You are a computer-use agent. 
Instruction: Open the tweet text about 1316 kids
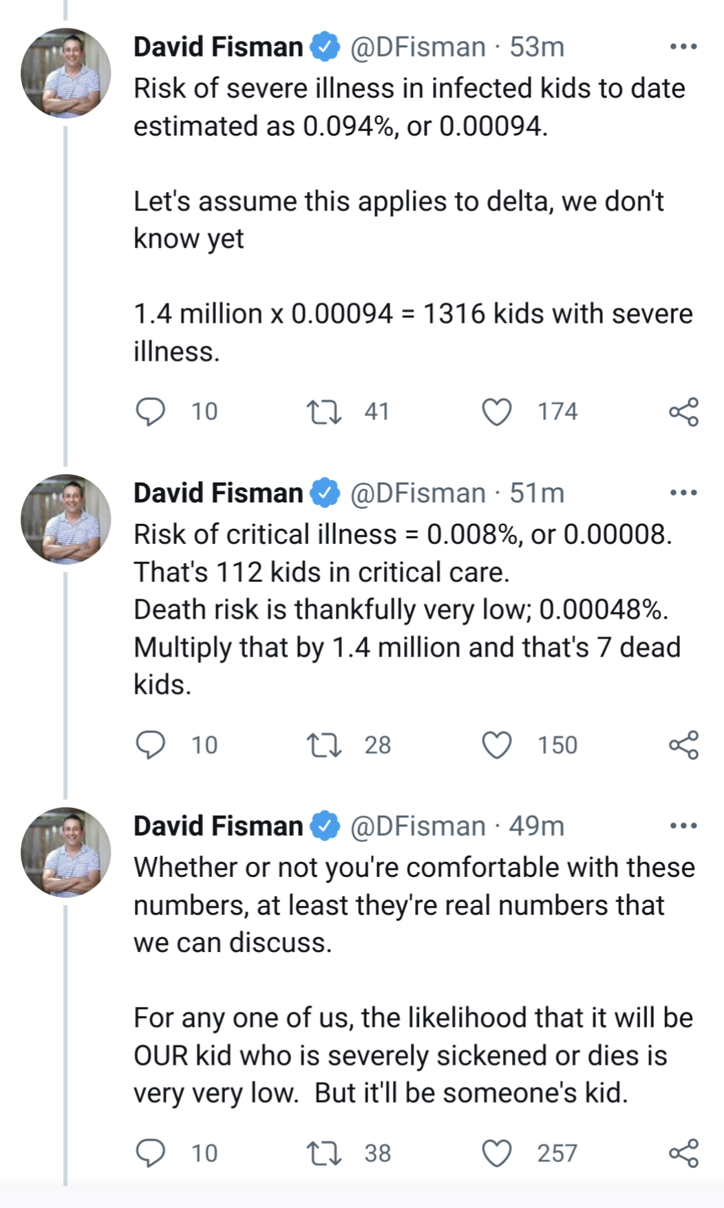point(413,332)
